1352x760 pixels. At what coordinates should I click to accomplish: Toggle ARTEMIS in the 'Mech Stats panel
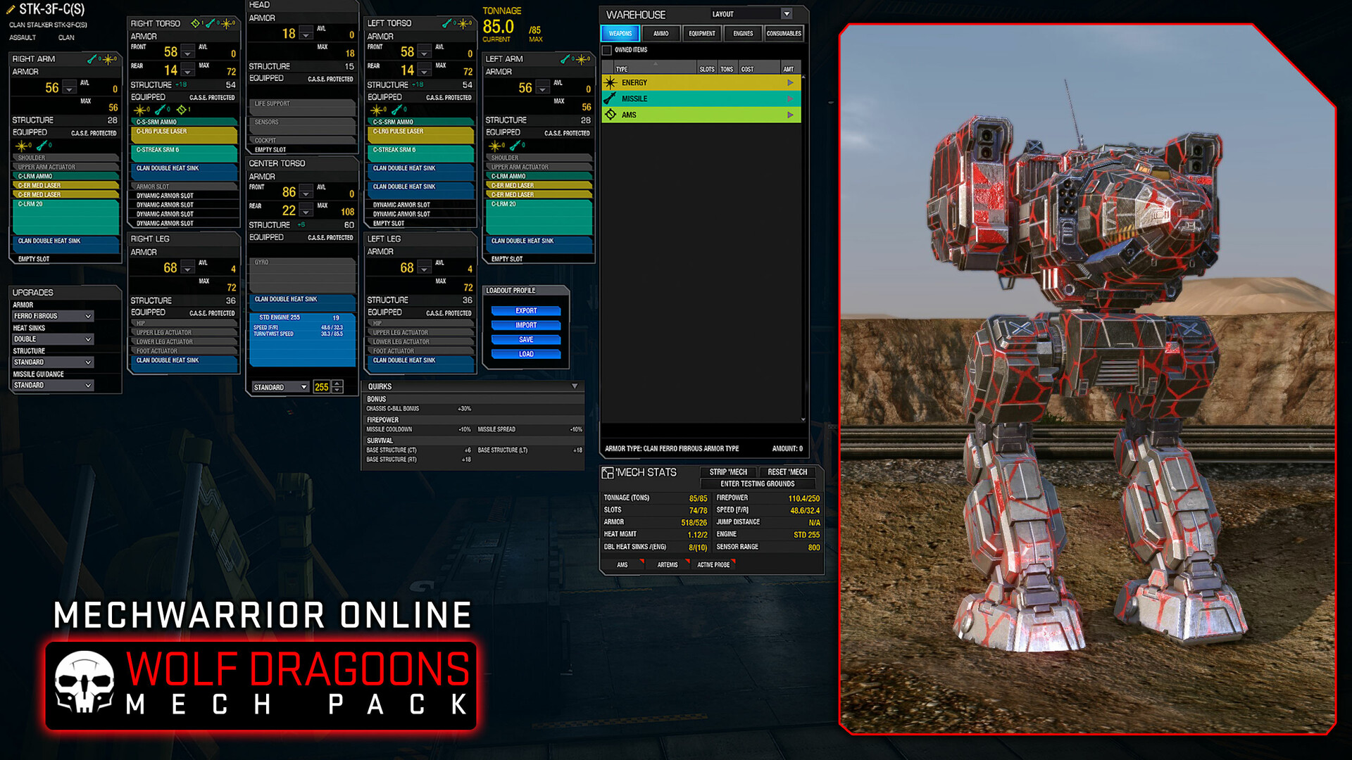[666, 564]
